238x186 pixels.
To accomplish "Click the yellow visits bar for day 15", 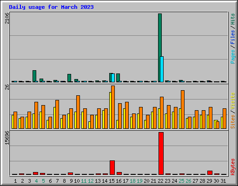I will [x=110, y=110].
